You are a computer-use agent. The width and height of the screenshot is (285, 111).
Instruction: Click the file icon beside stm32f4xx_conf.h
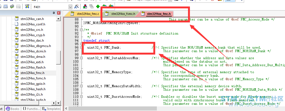[x=17, y=24]
